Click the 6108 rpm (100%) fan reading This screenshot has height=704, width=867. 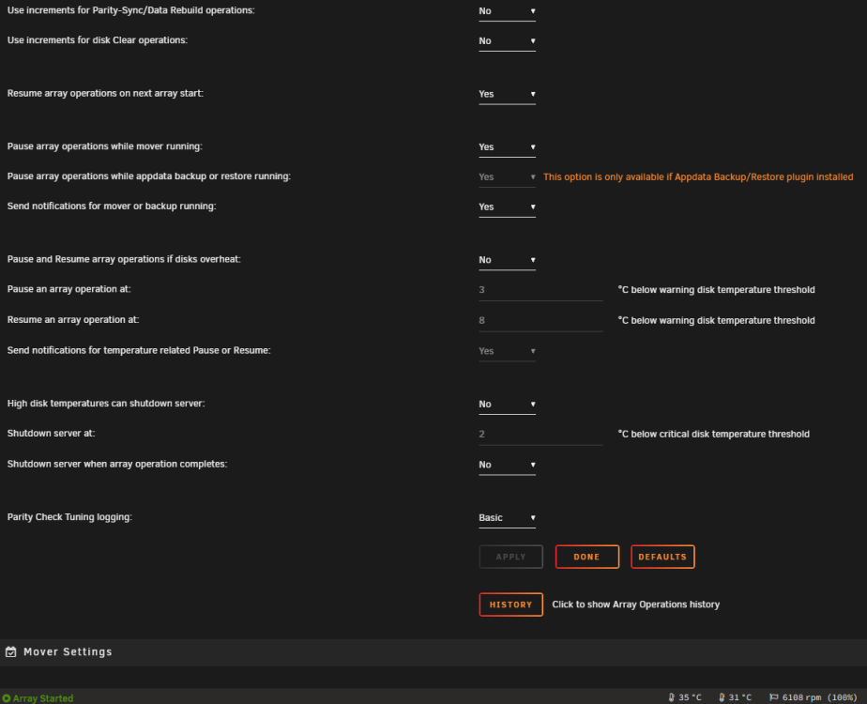(x=819, y=698)
